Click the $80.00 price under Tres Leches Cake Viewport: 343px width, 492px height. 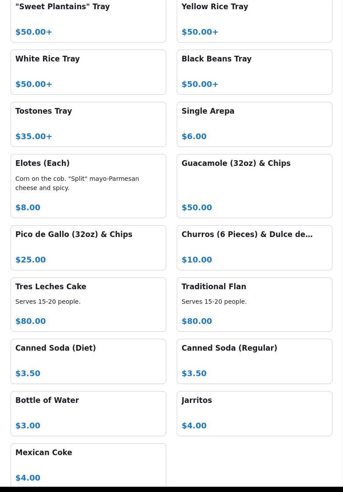pyautogui.click(x=31, y=321)
